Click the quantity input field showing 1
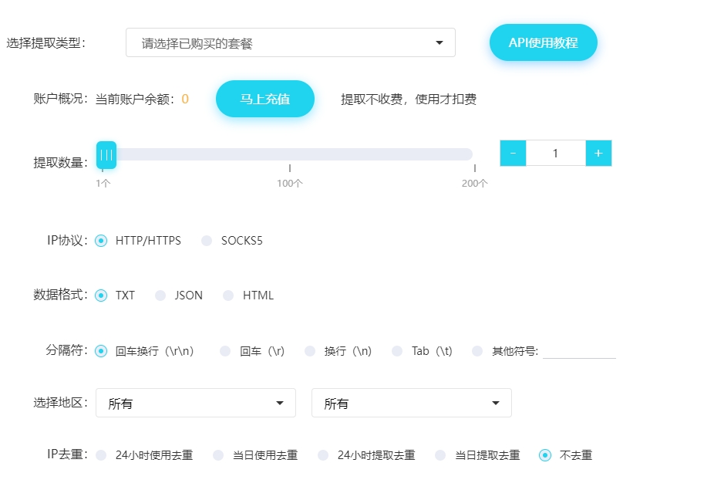714x483 pixels. click(555, 153)
